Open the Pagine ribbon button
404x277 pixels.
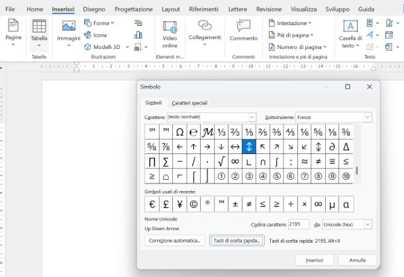[13, 31]
